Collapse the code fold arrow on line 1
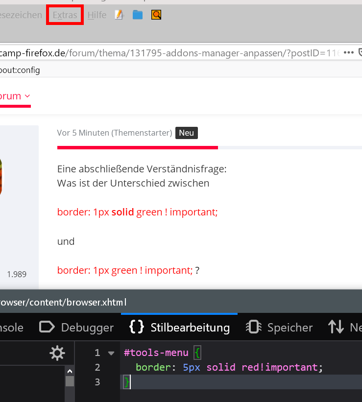Screen dimensions: 362x402 pos(111,353)
